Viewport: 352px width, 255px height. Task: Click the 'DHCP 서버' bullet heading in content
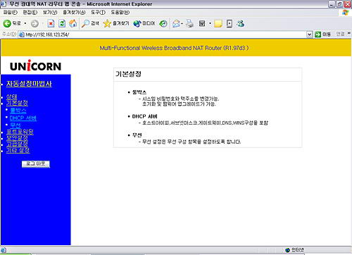point(144,116)
